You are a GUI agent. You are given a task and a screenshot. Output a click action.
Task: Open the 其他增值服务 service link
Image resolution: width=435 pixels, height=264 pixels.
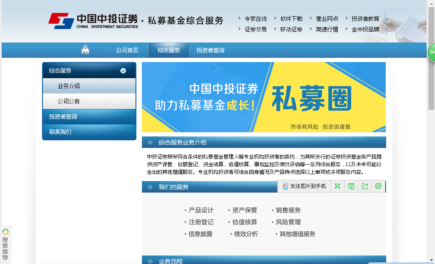297,234
